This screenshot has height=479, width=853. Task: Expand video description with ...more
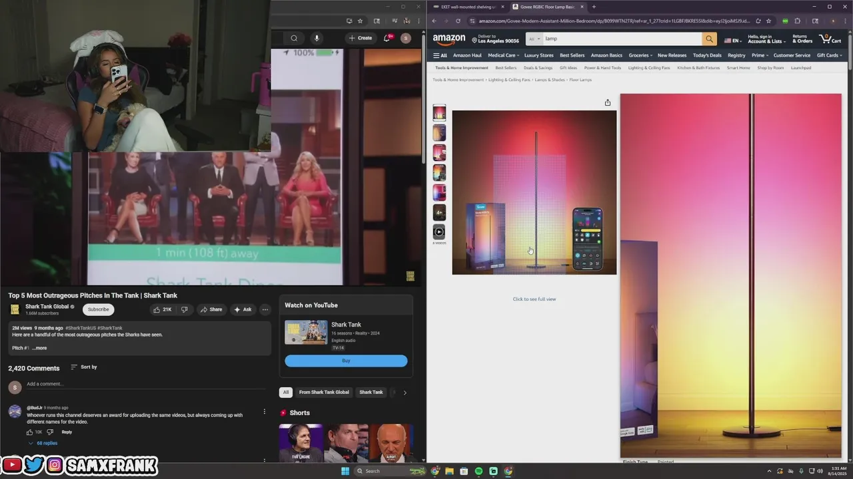pos(39,348)
